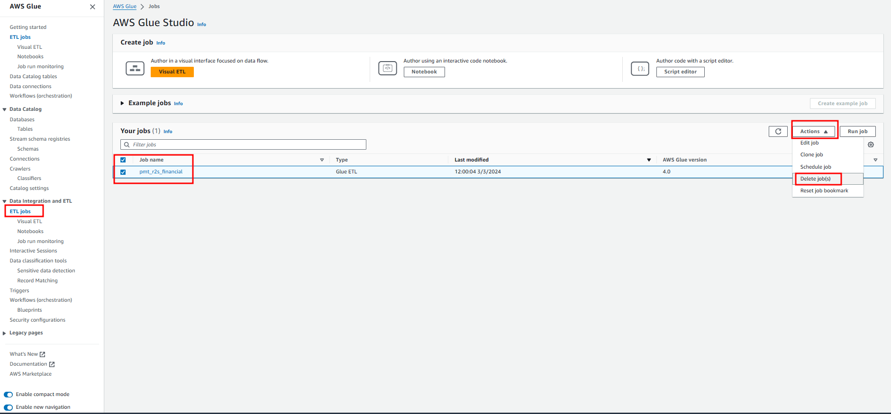Open Catalog settings in sidebar

[x=29, y=189]
